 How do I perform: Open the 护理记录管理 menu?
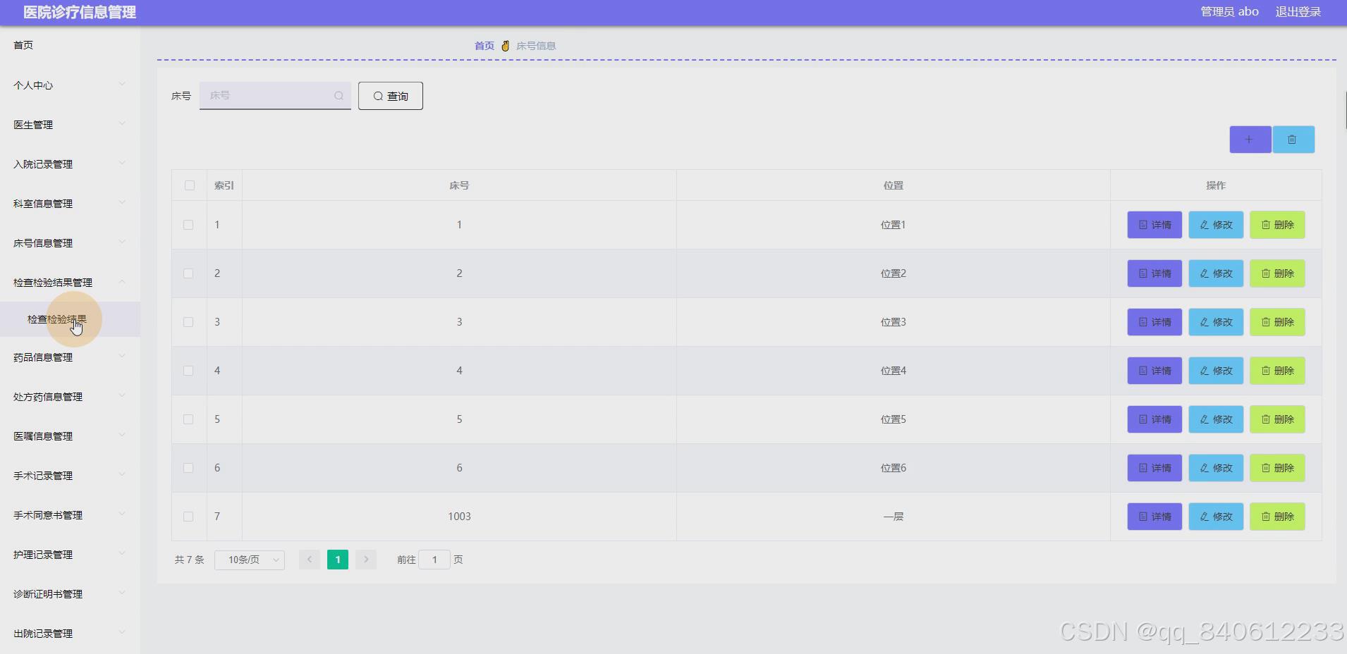pyautogui.click(x=70, y=555)
